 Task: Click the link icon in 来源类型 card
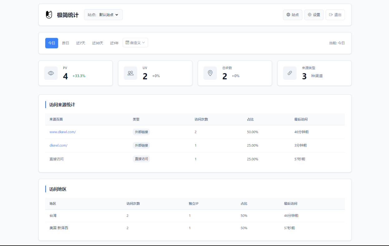pyautogui.click(x=290, y=73)
